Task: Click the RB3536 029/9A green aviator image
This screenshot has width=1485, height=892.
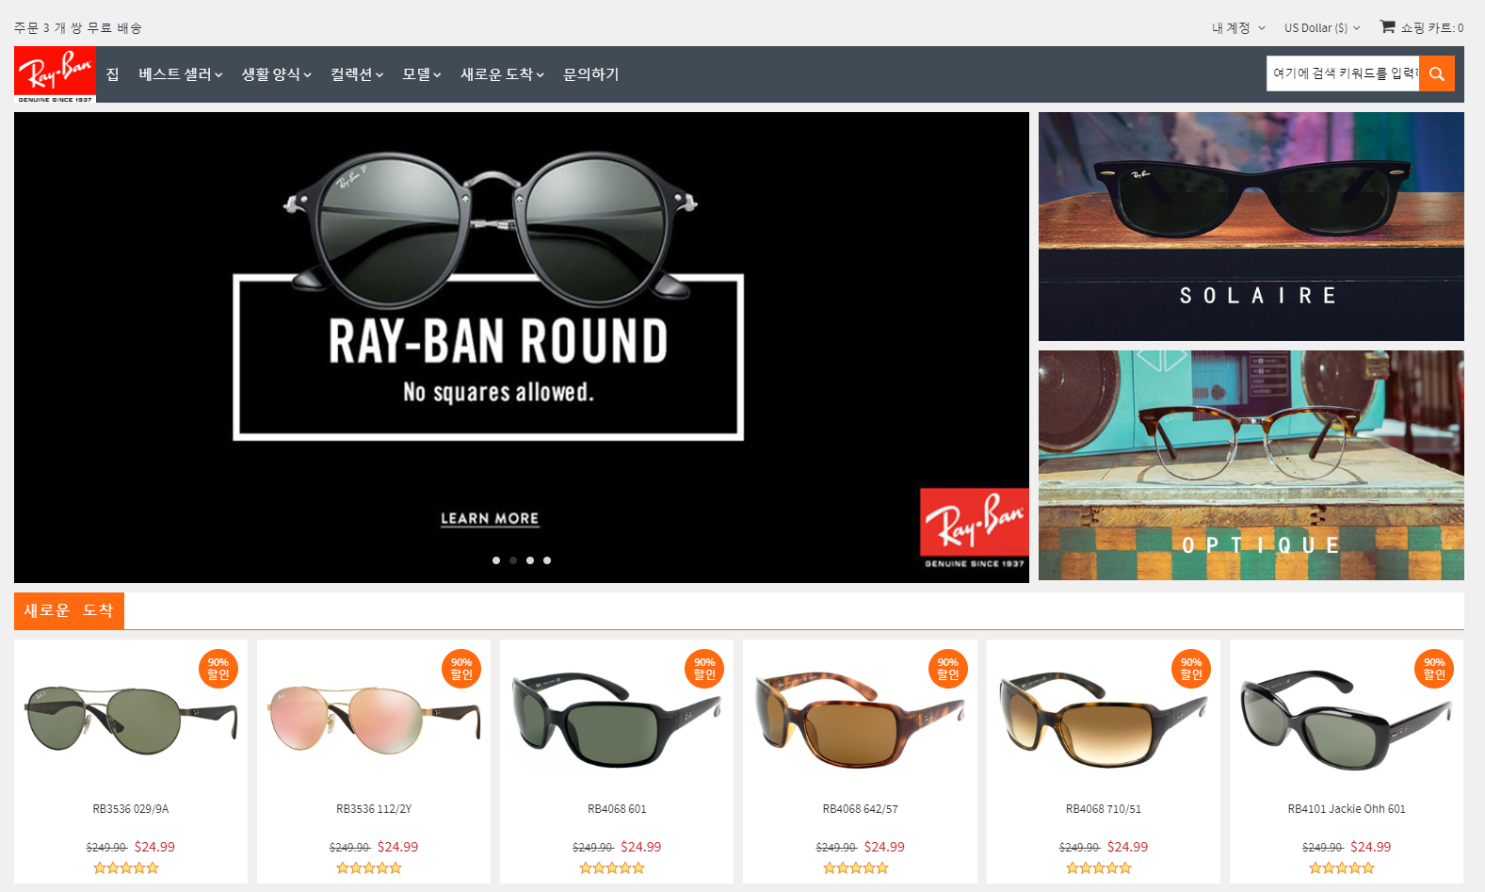Action: [x=131, y=721]
